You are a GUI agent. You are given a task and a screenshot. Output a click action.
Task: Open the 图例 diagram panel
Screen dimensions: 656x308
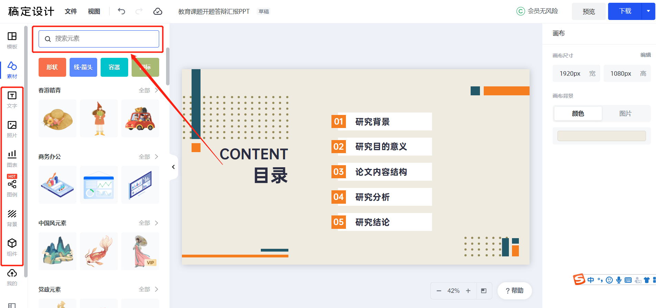click(12, 189)
